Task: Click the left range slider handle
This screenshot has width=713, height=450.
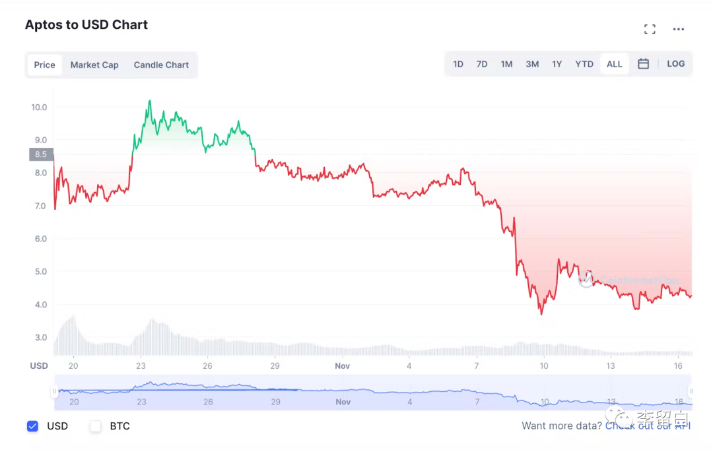Action: (55, 392)
